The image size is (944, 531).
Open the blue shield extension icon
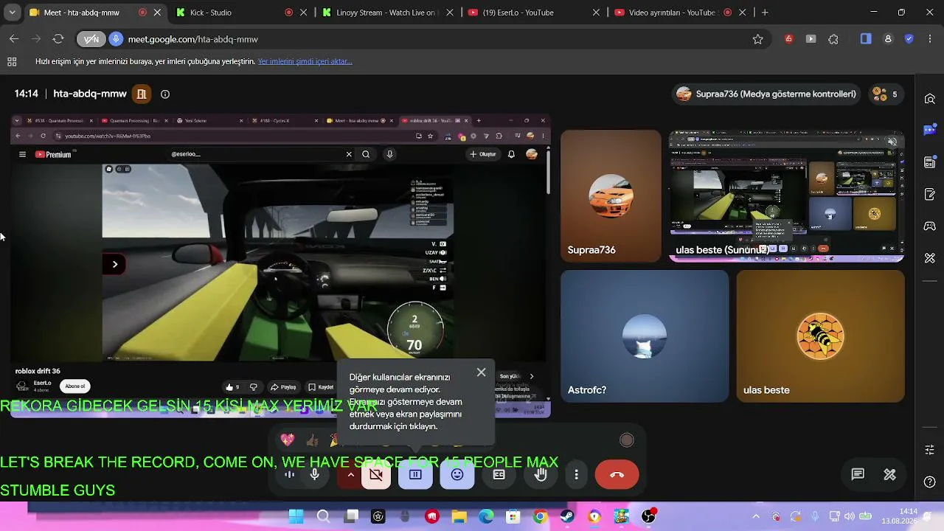(x=909, y=39)
